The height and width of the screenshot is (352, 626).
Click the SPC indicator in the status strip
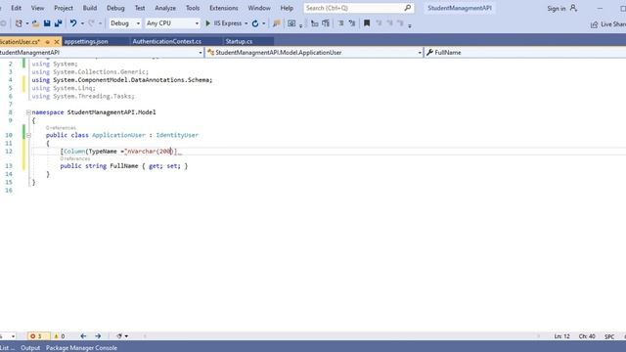tap(609, 336)
